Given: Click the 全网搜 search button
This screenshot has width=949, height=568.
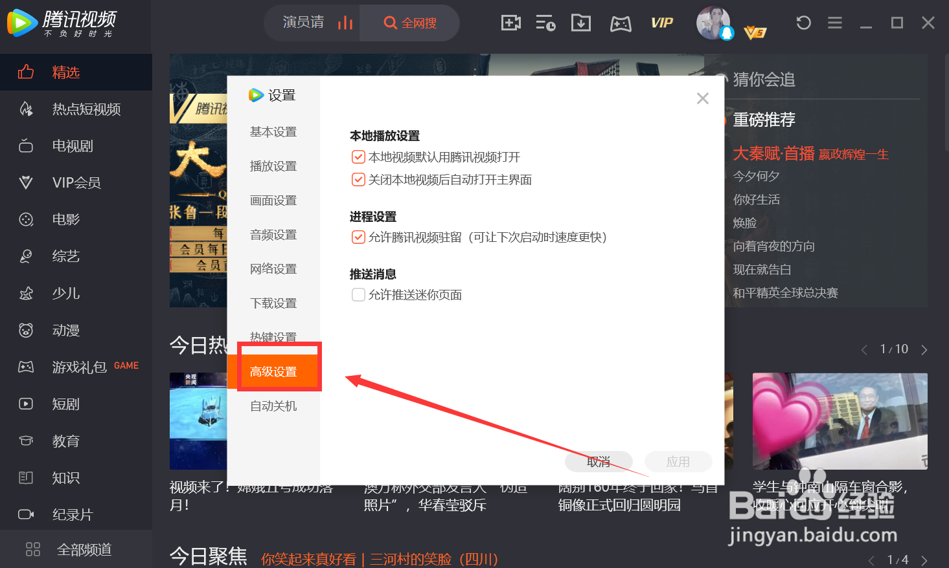Looking at the screenshot, I should point(410,23).
